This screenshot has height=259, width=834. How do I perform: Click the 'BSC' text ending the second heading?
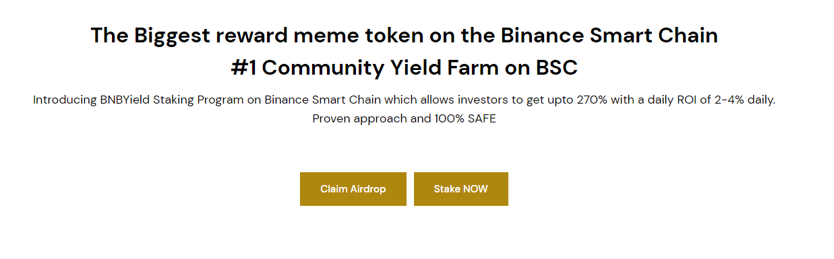[556, 68]
